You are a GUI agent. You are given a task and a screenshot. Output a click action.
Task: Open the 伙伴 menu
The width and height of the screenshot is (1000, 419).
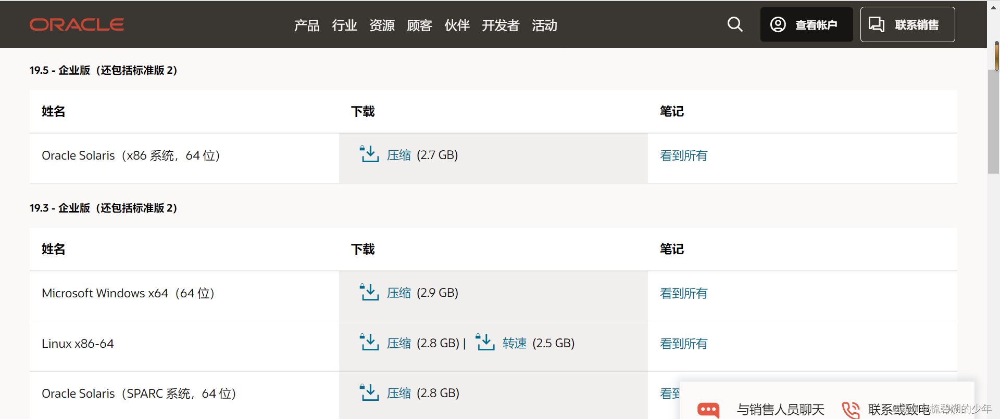(457, 25)
